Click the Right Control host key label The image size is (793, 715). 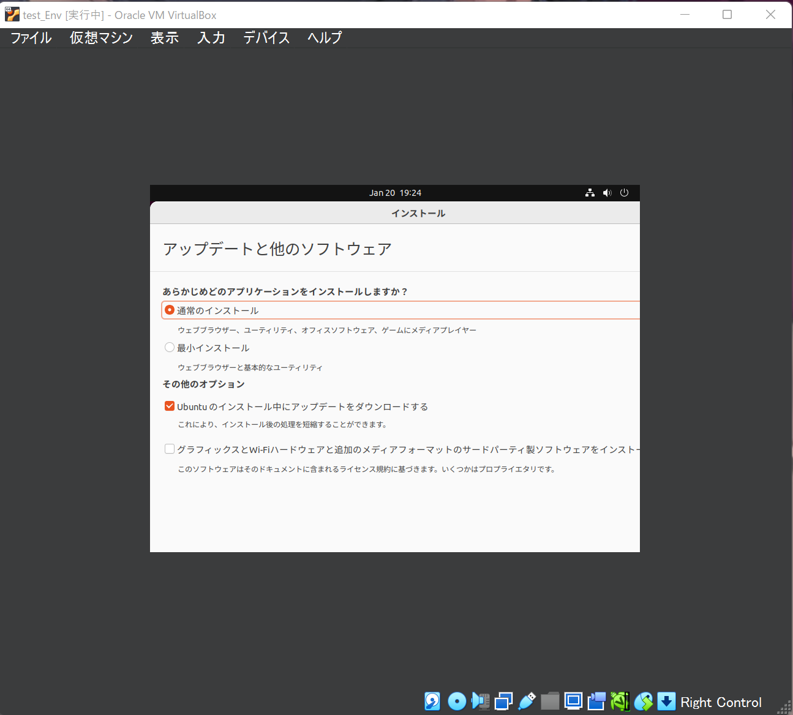click(721, 702)
